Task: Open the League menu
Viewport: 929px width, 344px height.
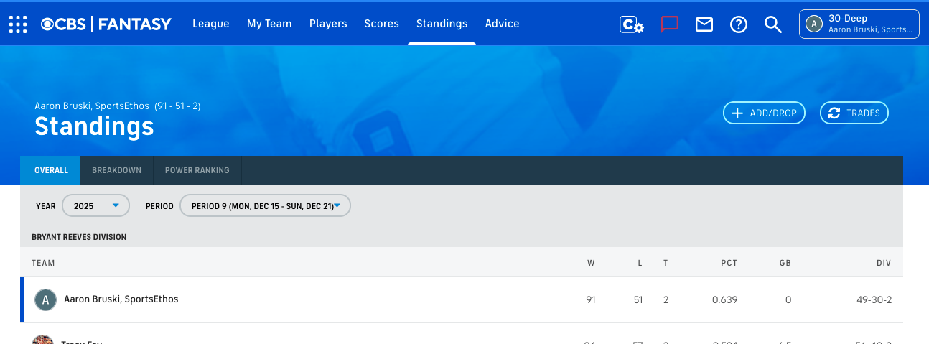Action: (210, 24)
